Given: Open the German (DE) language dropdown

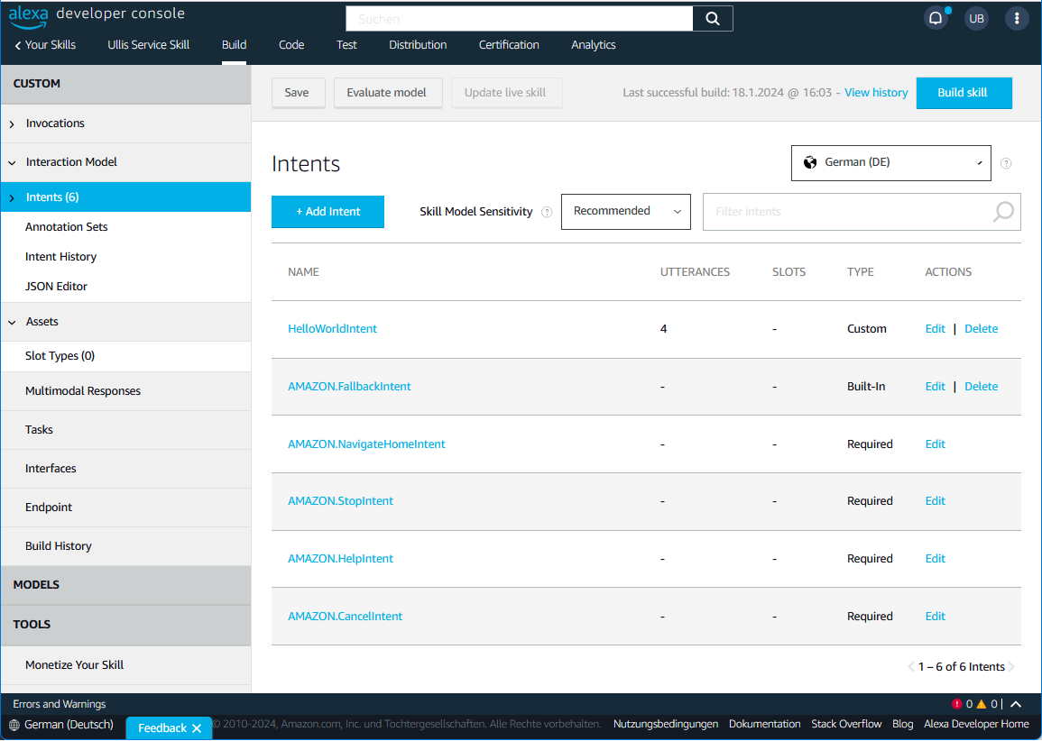Looking at the screenshot, I should tap(890, 162).
